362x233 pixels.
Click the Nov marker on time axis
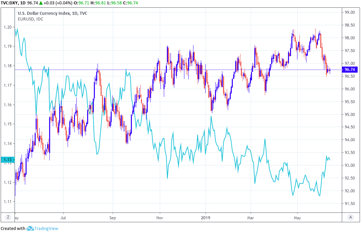[160, 218]
